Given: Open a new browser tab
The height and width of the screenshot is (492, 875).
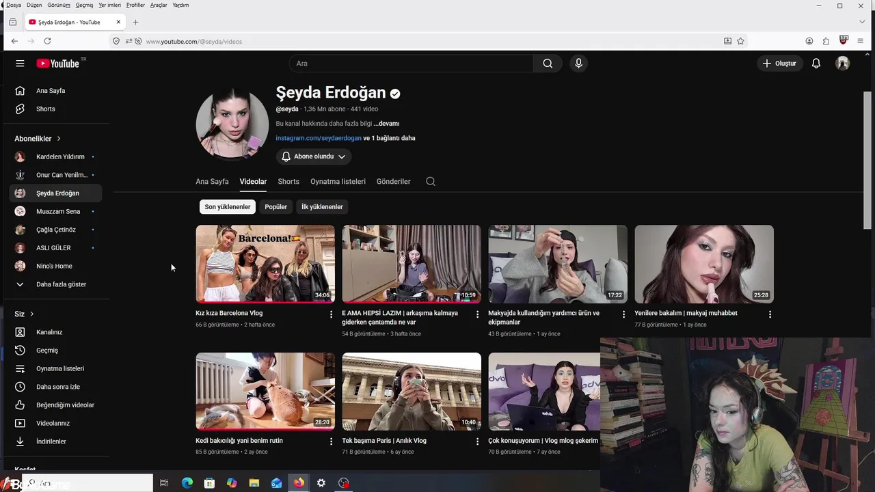Looking at the screenshot, I should [x=135, y=22].
